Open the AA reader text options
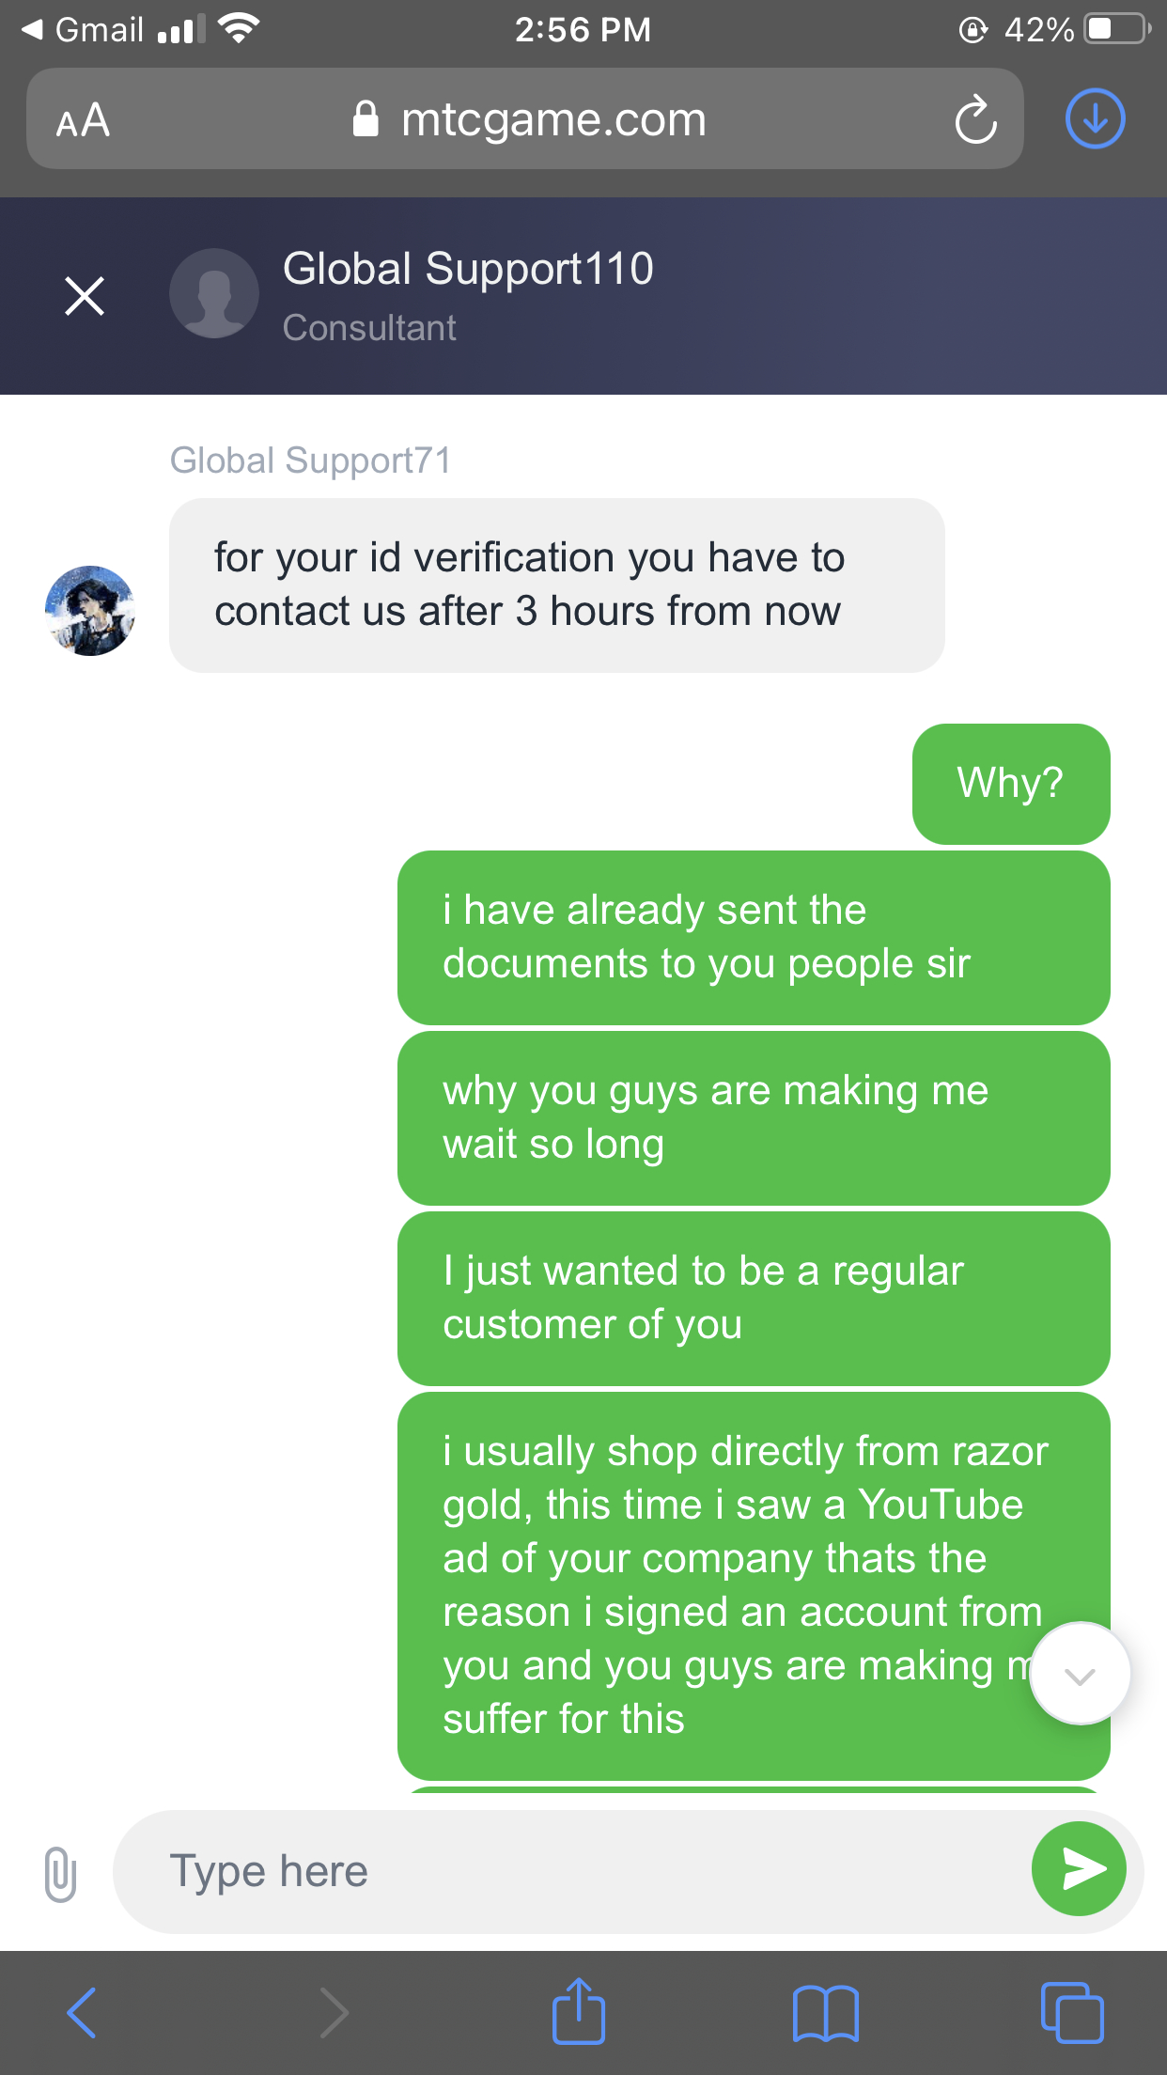 point(83,120)
